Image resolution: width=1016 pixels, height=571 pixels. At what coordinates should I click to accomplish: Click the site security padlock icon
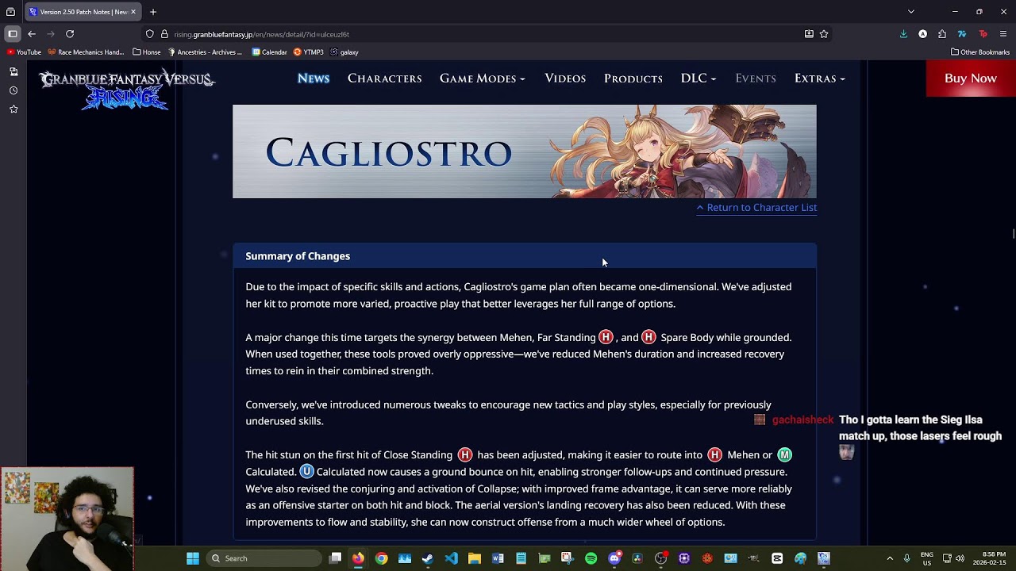click(x=164, y=34)
